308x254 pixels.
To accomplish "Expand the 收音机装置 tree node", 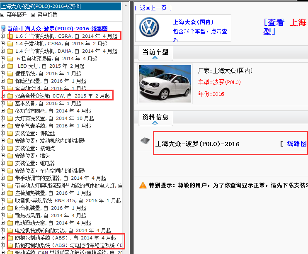I will (2, 208).
